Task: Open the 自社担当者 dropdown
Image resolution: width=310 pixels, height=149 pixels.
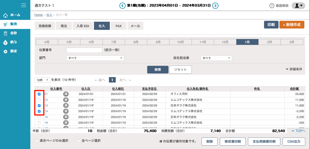Action: pyautogui.click(x=216, y=58)
